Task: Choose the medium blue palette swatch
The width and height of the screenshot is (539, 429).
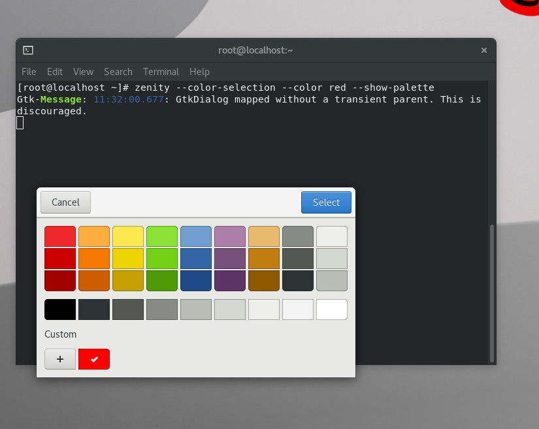Action: [x=196, y=259]
